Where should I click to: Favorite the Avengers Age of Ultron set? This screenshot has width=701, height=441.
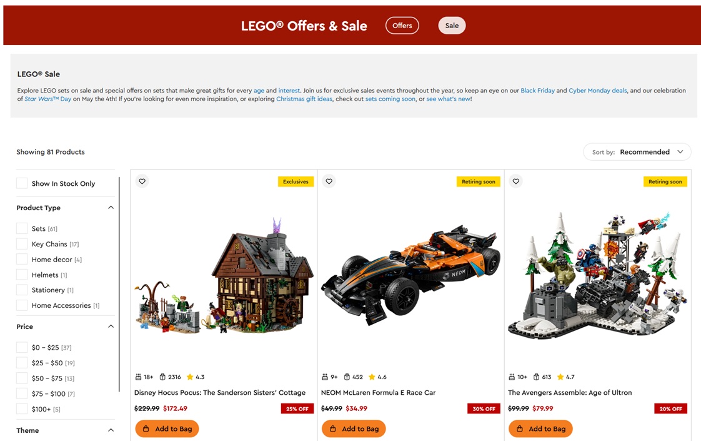pyautogui.click(x=516, y=181)
